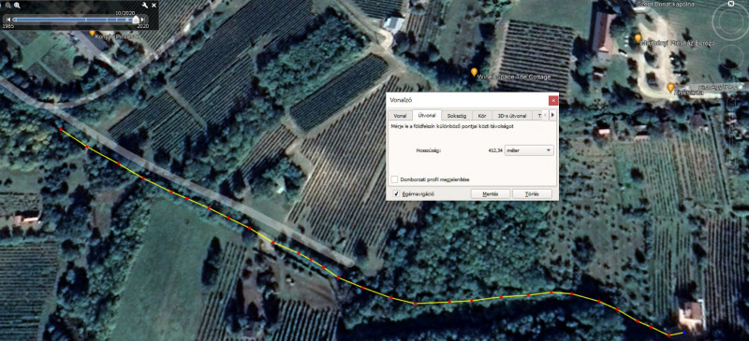The image size is (749, 341).
Task: Click the blue end point of the path
Action: [x=684, y=332]
